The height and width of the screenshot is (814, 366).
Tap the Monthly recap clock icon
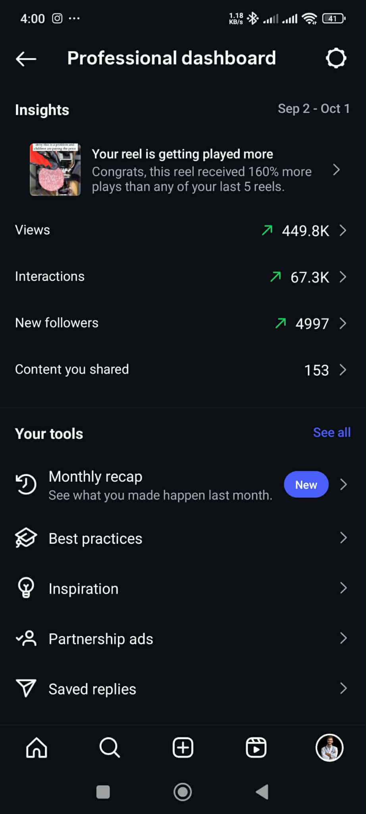pos(26,485)
